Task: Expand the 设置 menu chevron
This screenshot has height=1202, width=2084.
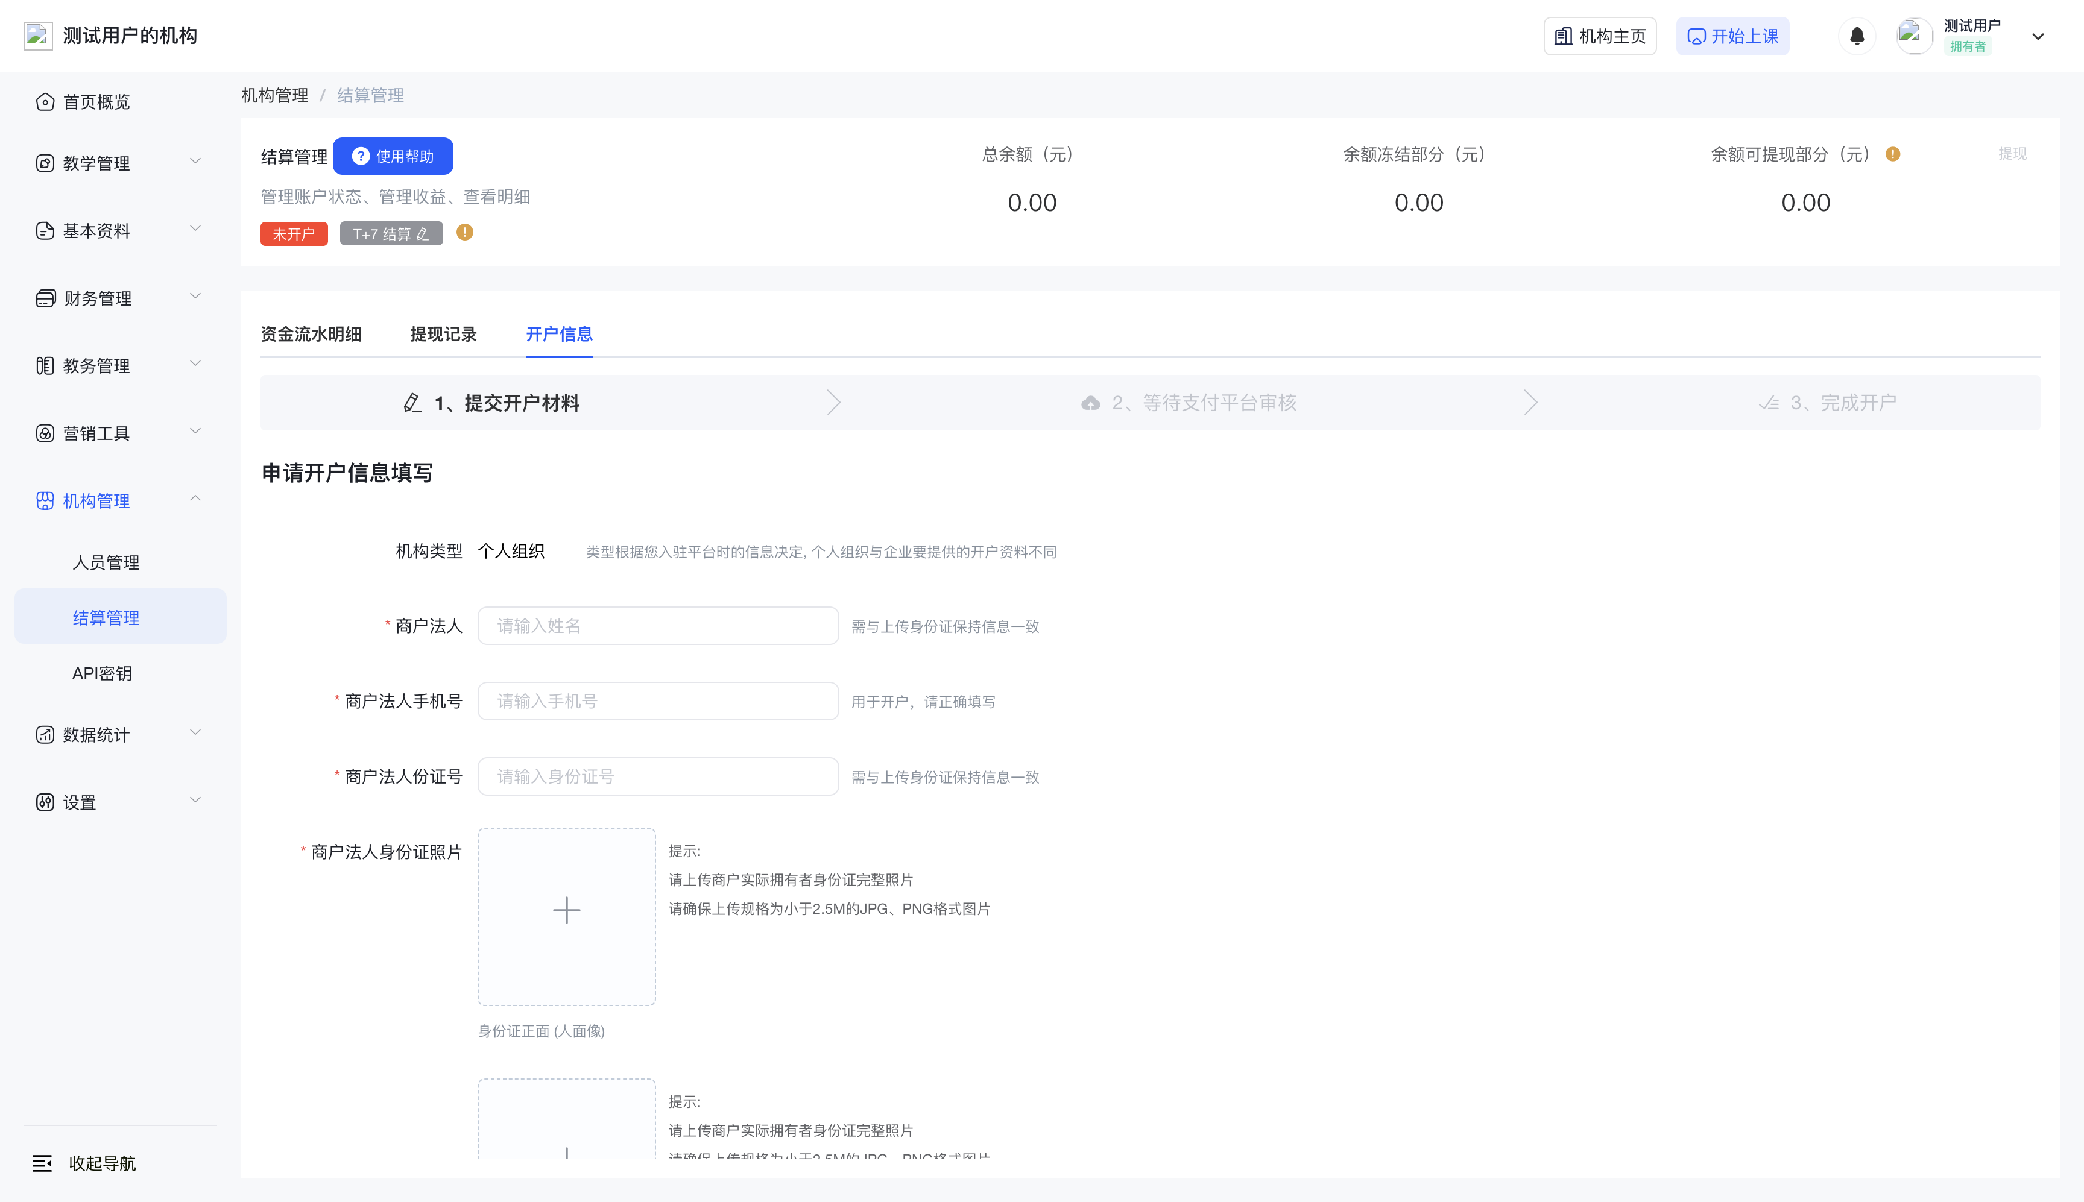Action: (195, 801)
